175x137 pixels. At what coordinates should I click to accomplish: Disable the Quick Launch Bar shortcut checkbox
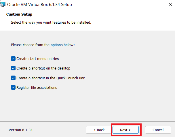[x=13, y=78]
